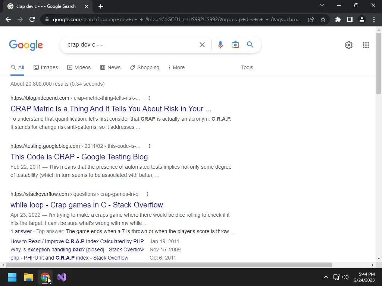
Task: Open search Tools options
Action: click(x=247, y=68)
